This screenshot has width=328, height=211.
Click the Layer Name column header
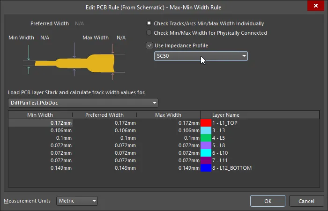point(225,115)
